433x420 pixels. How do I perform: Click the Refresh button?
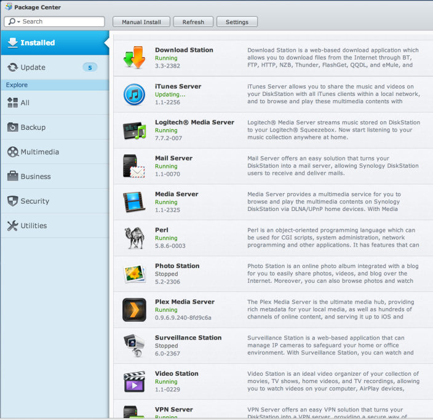(193, 22)
